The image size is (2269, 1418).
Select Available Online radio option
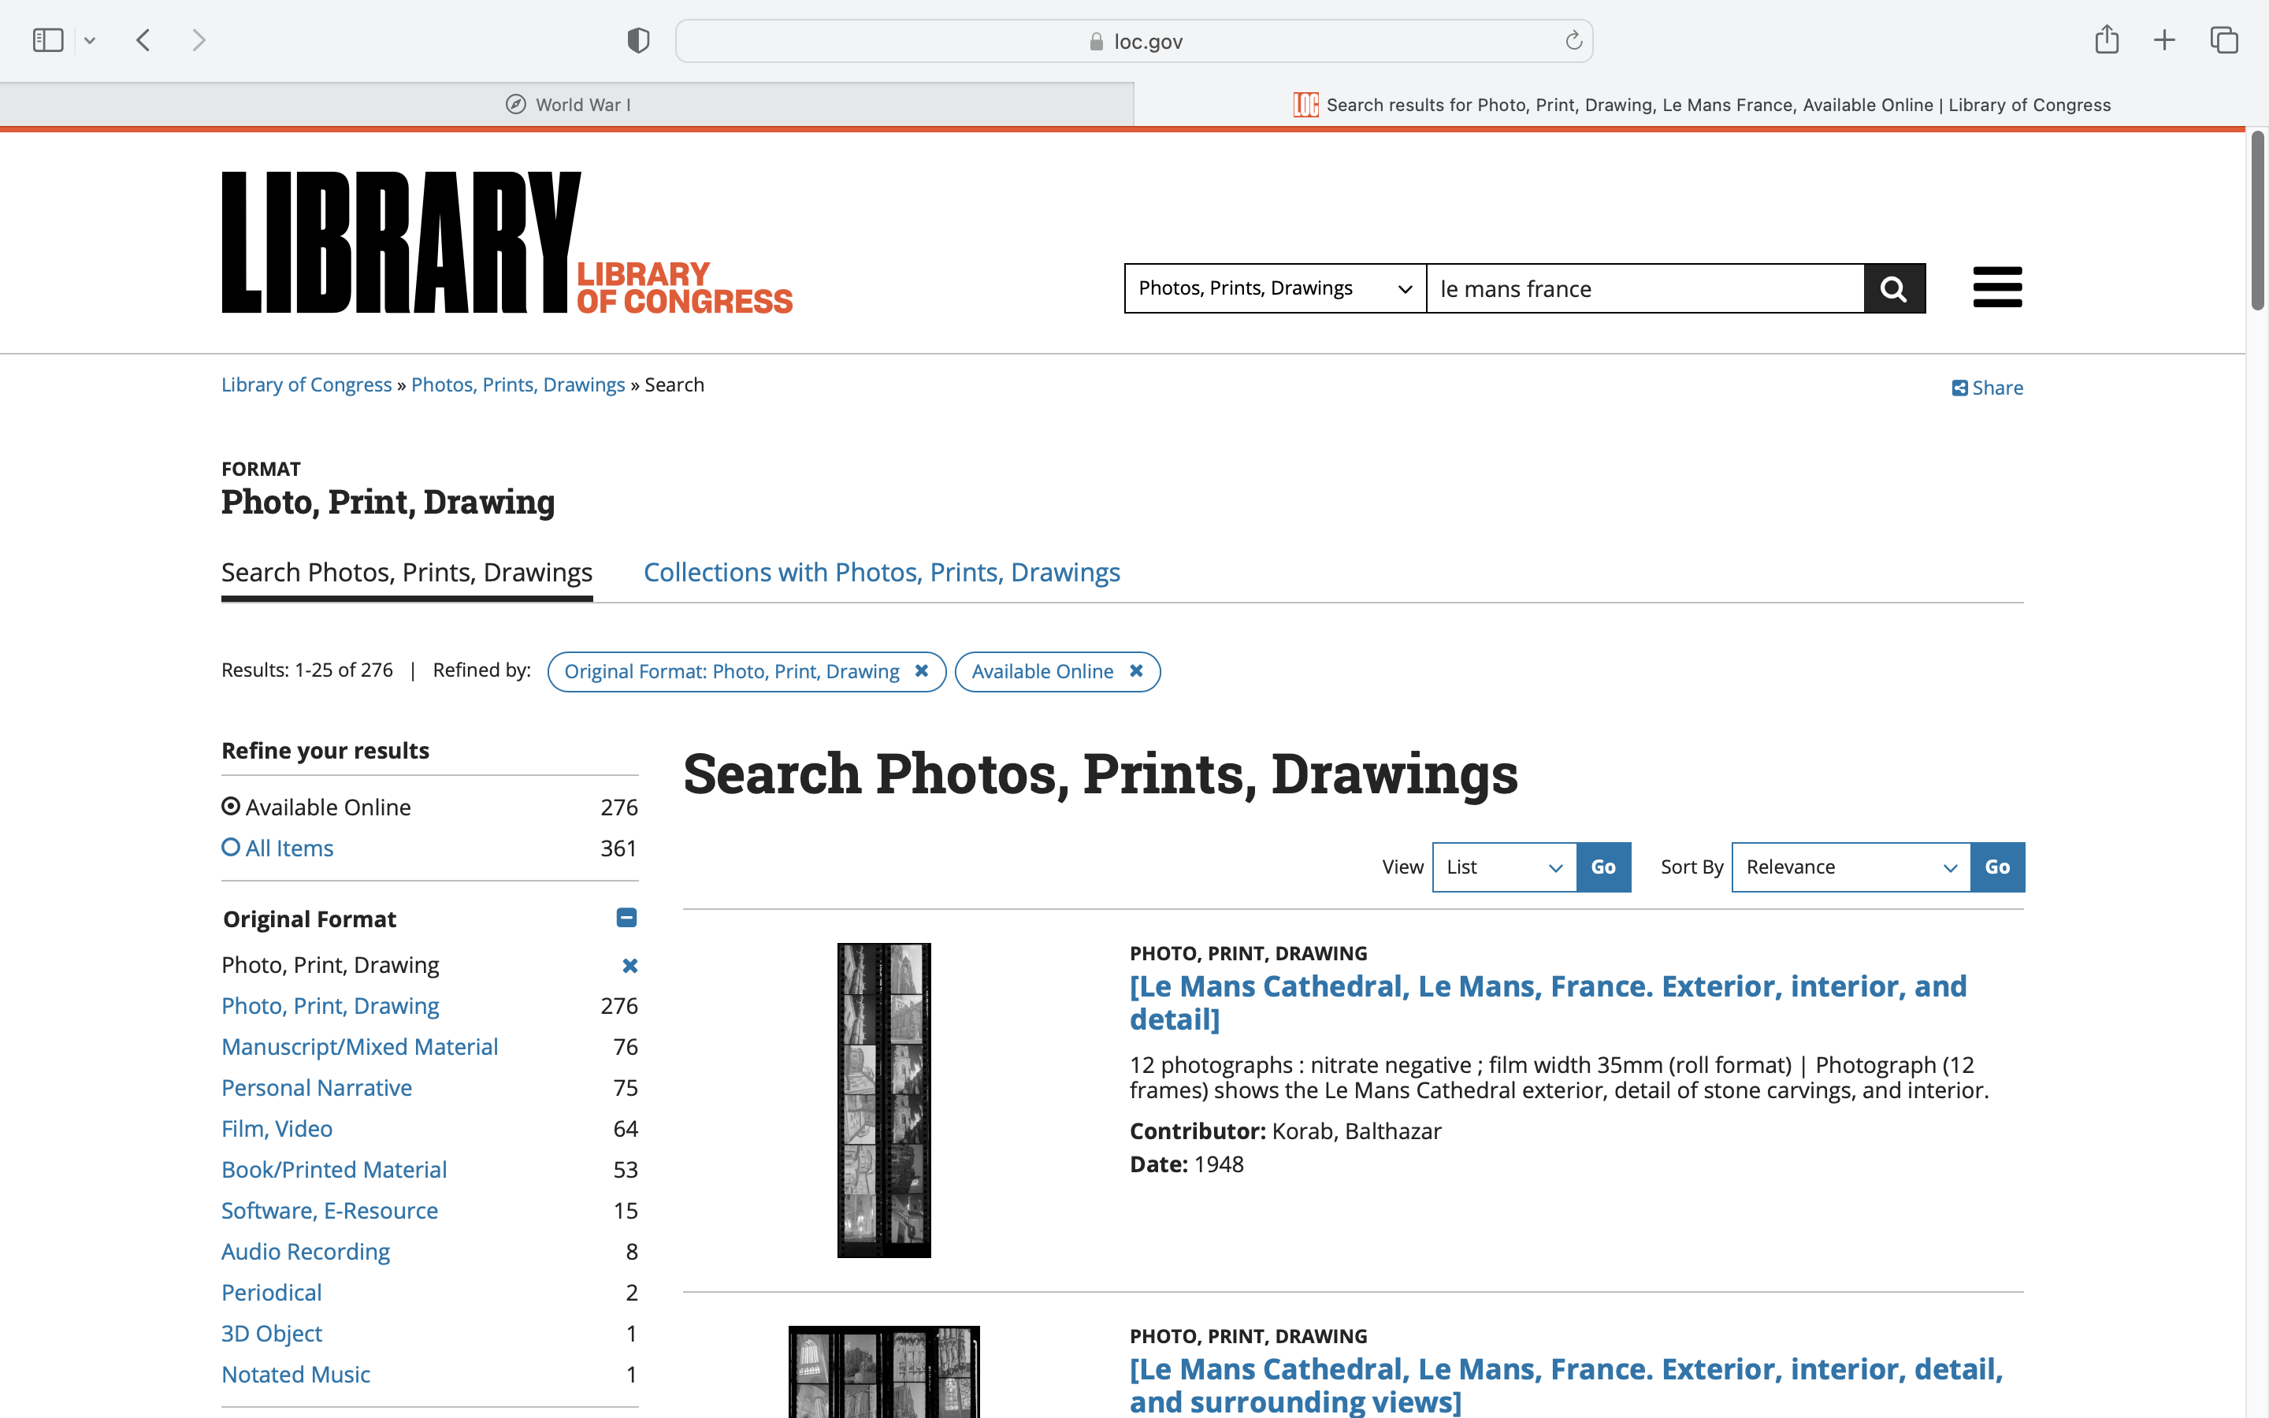[231, 807]
